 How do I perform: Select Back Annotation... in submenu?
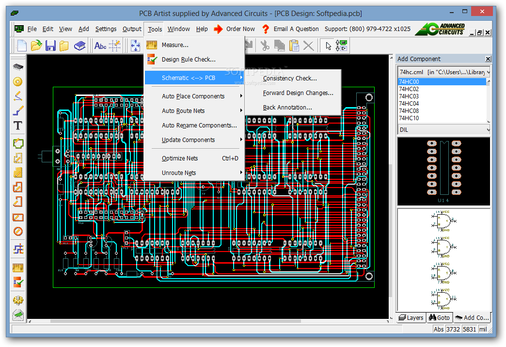click(293, 108)
